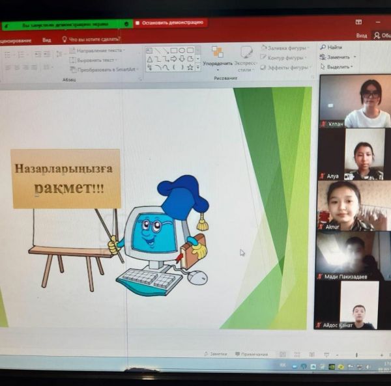
Task: Click the Заменить (Replace) button
Action: [x=338, y=57]
